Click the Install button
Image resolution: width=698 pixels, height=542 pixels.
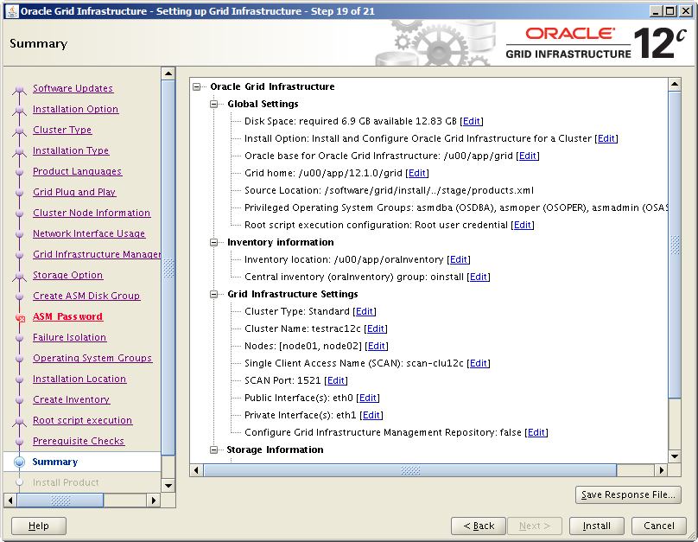[x=596, y=526]
